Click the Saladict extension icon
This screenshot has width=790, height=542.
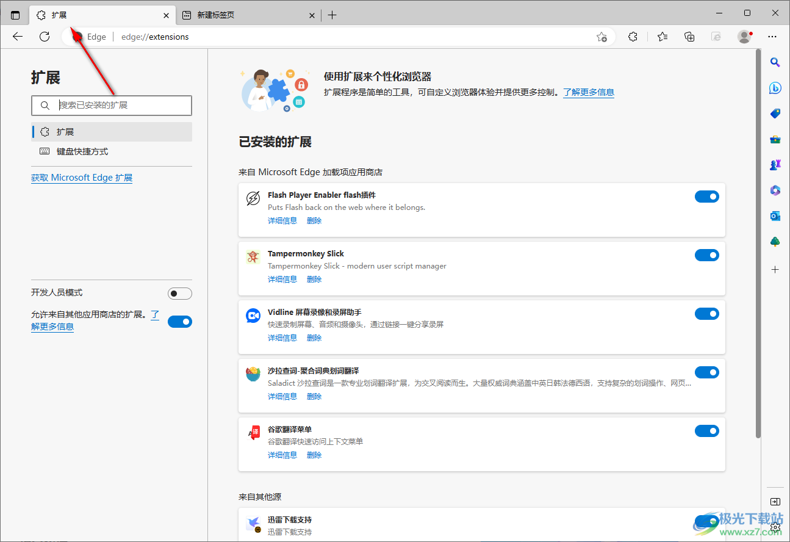click(253, 374)
